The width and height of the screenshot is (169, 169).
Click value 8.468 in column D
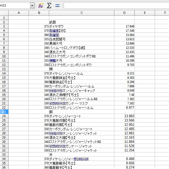[130, 159]
